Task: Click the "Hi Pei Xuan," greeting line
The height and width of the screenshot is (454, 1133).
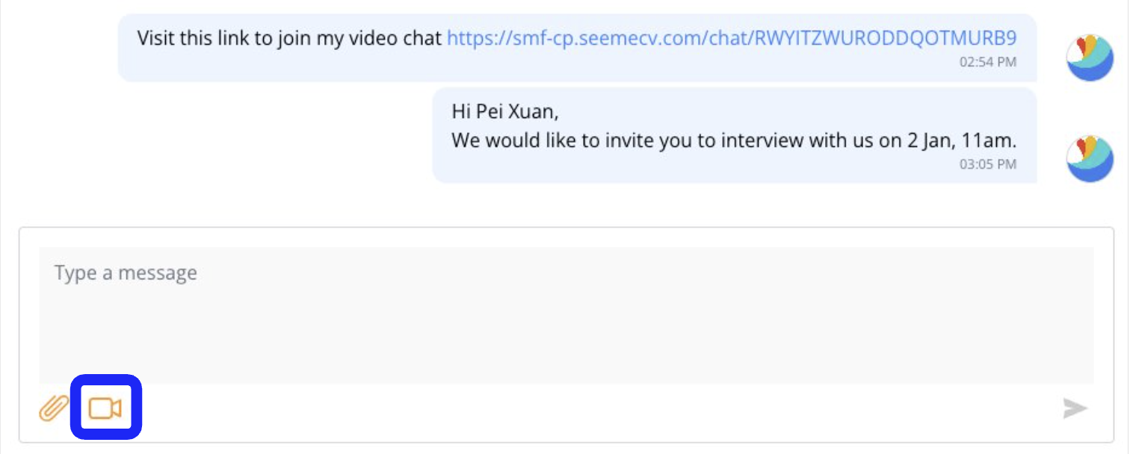Action: pos(504,112)
